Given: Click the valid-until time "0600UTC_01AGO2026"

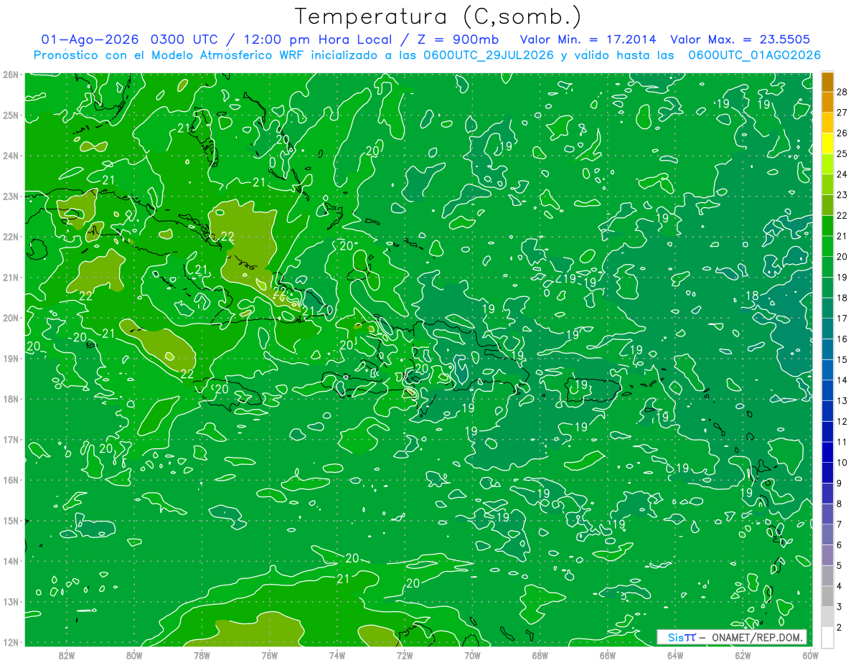Looking at the screenshot, I should coord(755,55).
